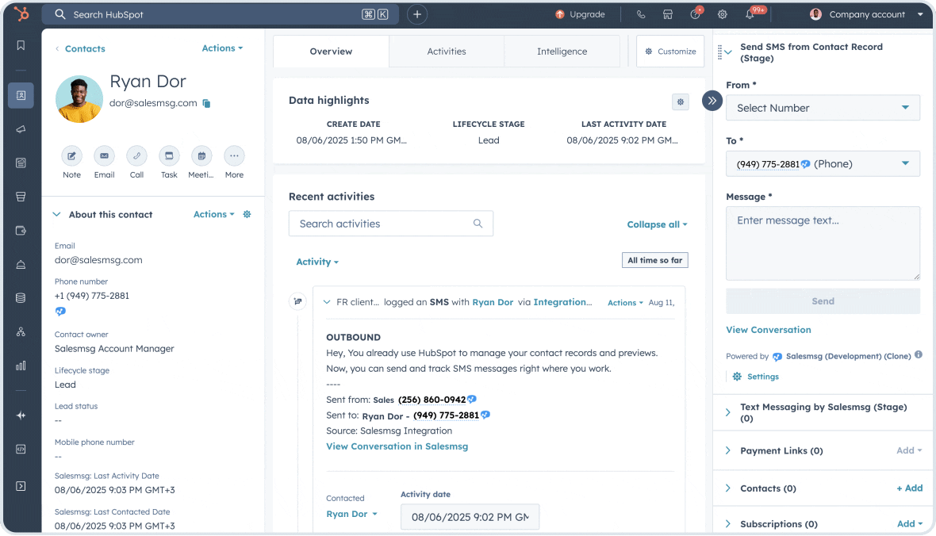
Task: Open View Conversation link
Action: coord(769,330)
